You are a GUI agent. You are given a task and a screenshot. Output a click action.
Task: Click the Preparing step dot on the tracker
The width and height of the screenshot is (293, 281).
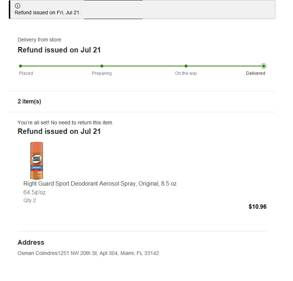pyautogui.click(x=102, y=66)
